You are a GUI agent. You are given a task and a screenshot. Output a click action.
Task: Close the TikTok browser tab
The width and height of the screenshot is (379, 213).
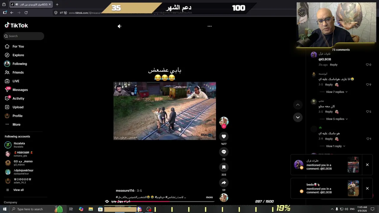coord(50,4)
